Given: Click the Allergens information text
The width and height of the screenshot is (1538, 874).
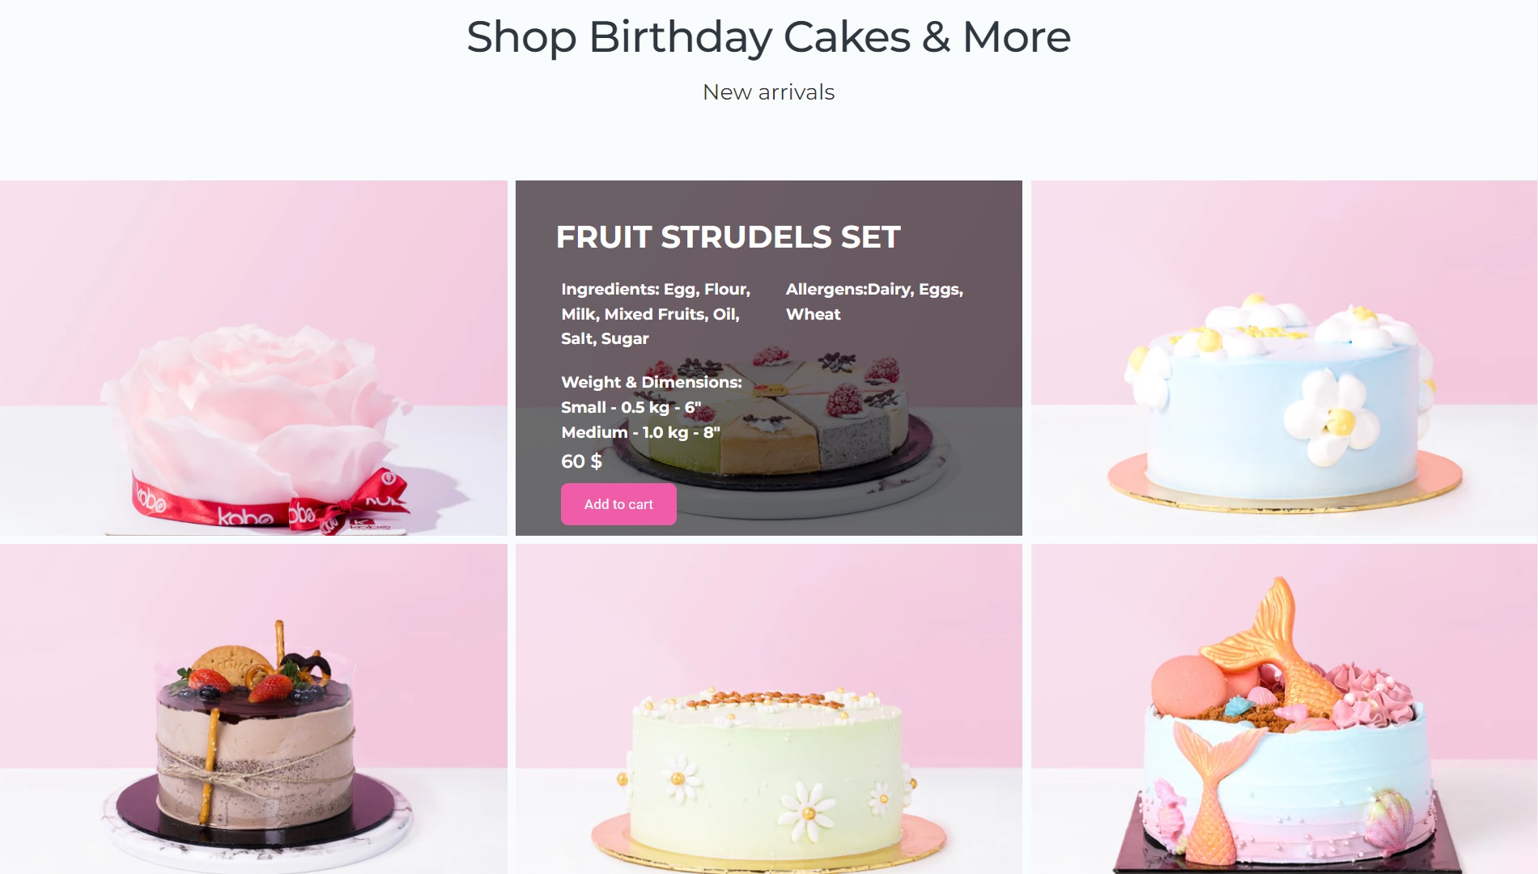Looking at the screenshot, I should (874, 302).
